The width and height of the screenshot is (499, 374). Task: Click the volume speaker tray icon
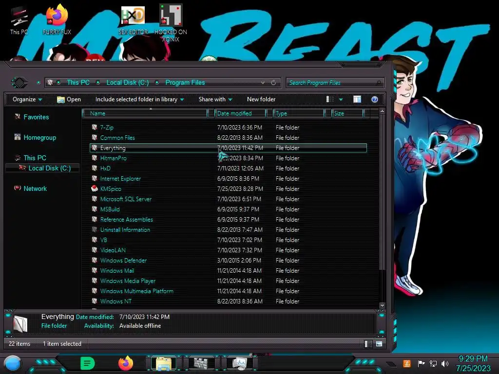(x=444, y=363)
